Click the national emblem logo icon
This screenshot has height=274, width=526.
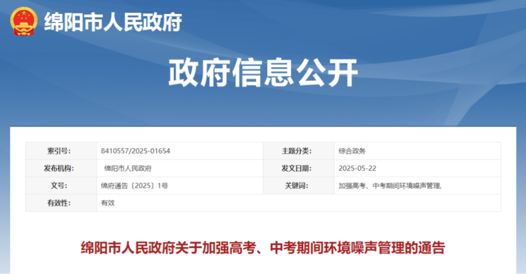[x=23, y=21]
